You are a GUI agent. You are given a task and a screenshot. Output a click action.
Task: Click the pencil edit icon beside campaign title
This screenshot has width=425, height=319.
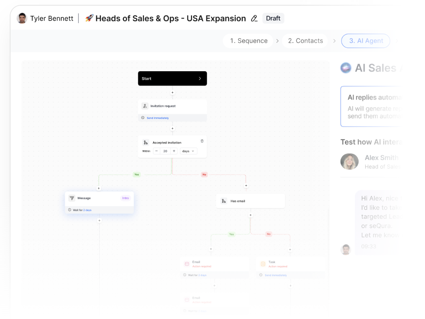pos(254,18)
